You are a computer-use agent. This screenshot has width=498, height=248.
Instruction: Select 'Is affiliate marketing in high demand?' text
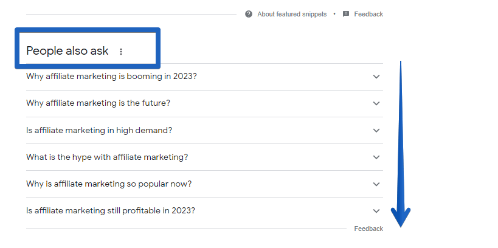tap(99, 131)
